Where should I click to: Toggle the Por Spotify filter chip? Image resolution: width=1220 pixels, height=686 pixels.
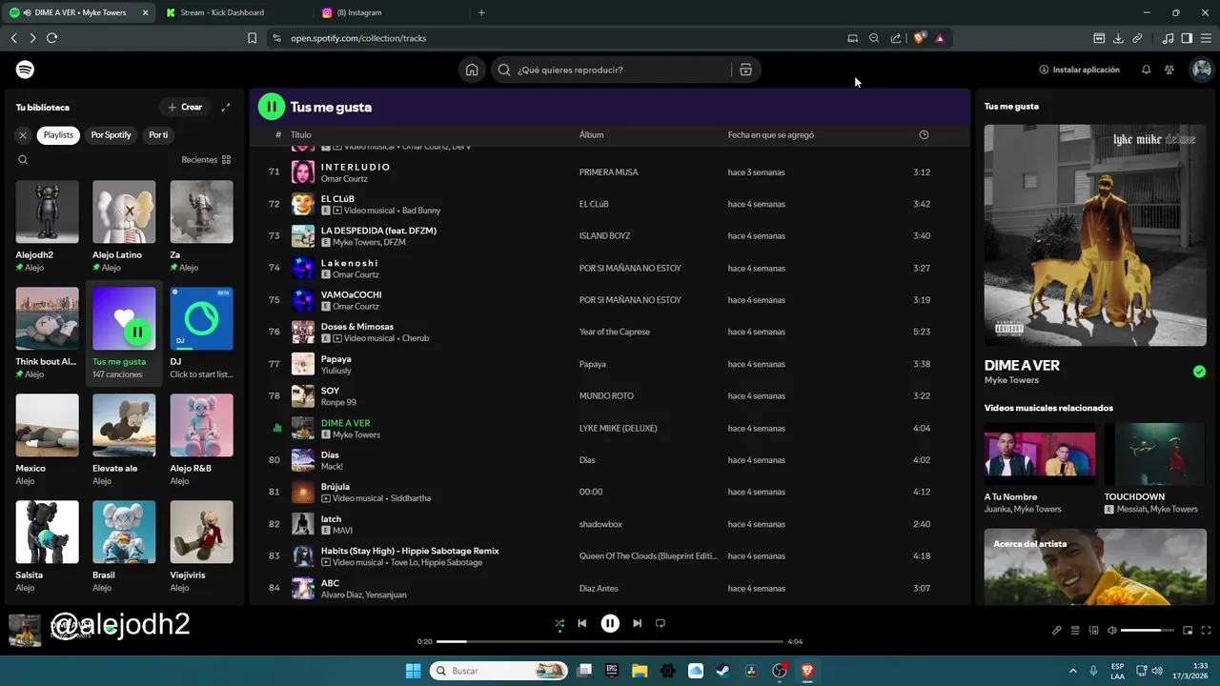[x=111, y=135]
